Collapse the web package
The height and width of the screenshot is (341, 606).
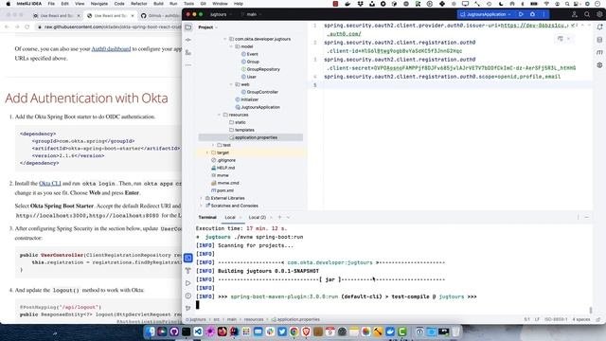[x=231, y=84]
